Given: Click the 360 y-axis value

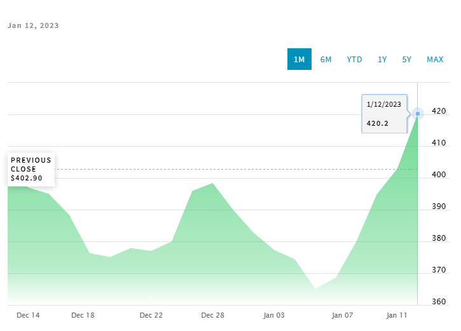Looking at the screenshot, I should [438, 302].
